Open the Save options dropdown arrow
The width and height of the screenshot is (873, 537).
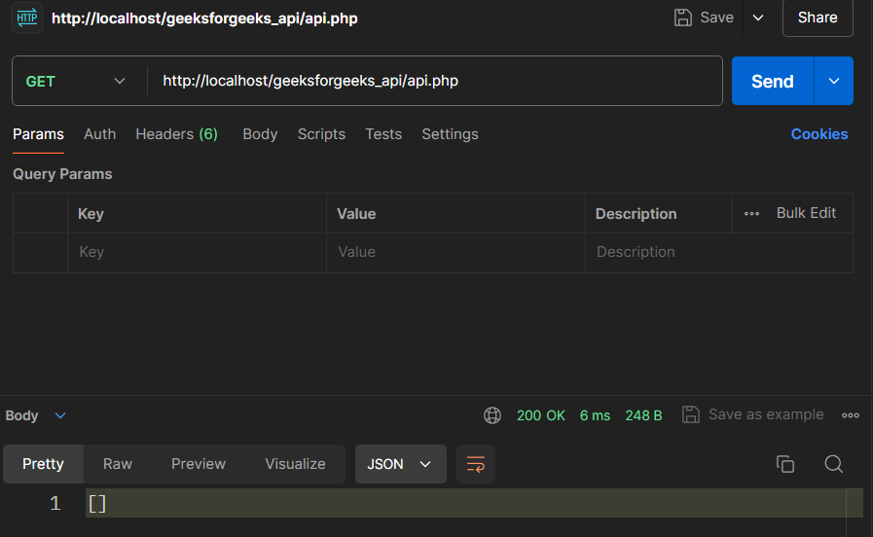758,18
